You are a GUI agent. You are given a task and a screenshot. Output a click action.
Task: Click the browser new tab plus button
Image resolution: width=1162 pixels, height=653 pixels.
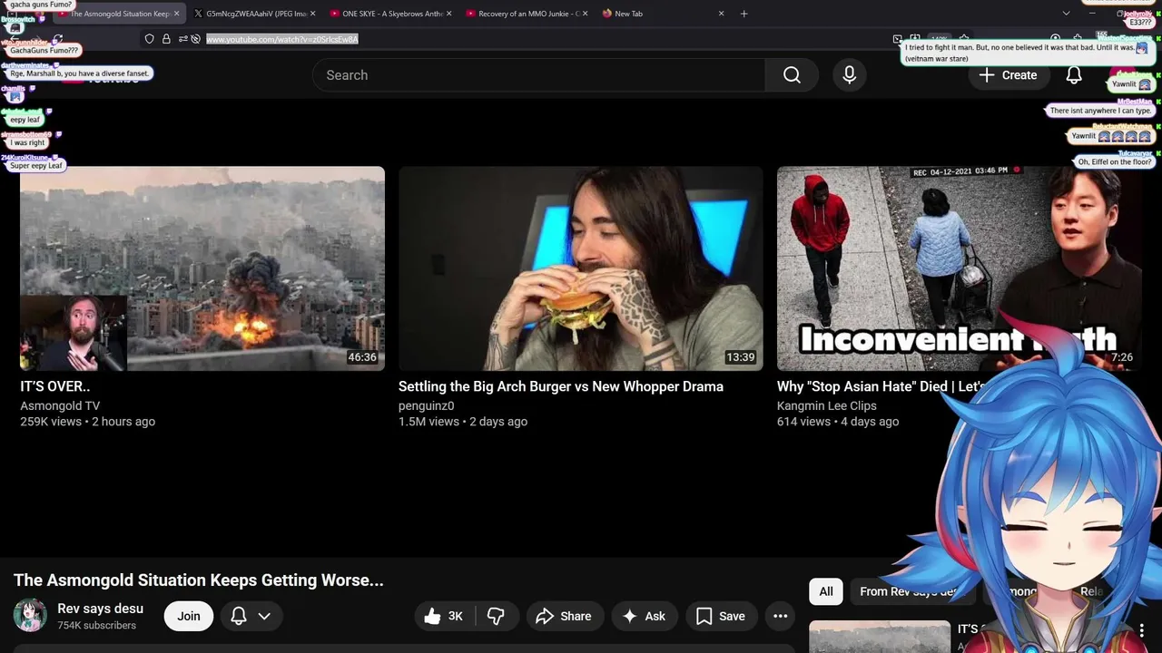pos(743,14)
